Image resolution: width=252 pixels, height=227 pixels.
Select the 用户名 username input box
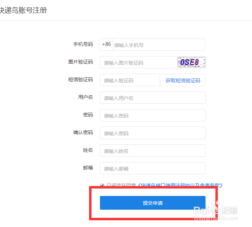pos(153,98)
